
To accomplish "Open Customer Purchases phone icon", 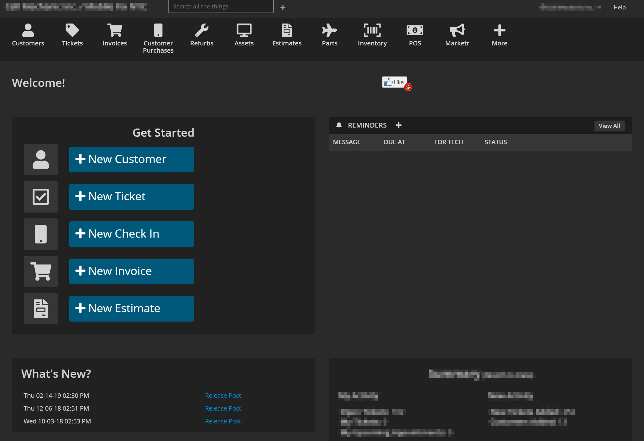I will pyautogui.click(x=158, y=30).
